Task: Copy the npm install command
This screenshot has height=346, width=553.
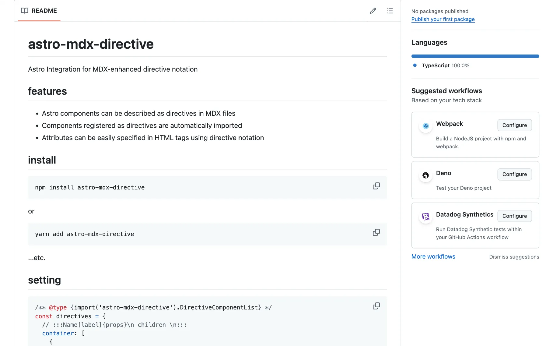Action: tap(376, 186)
